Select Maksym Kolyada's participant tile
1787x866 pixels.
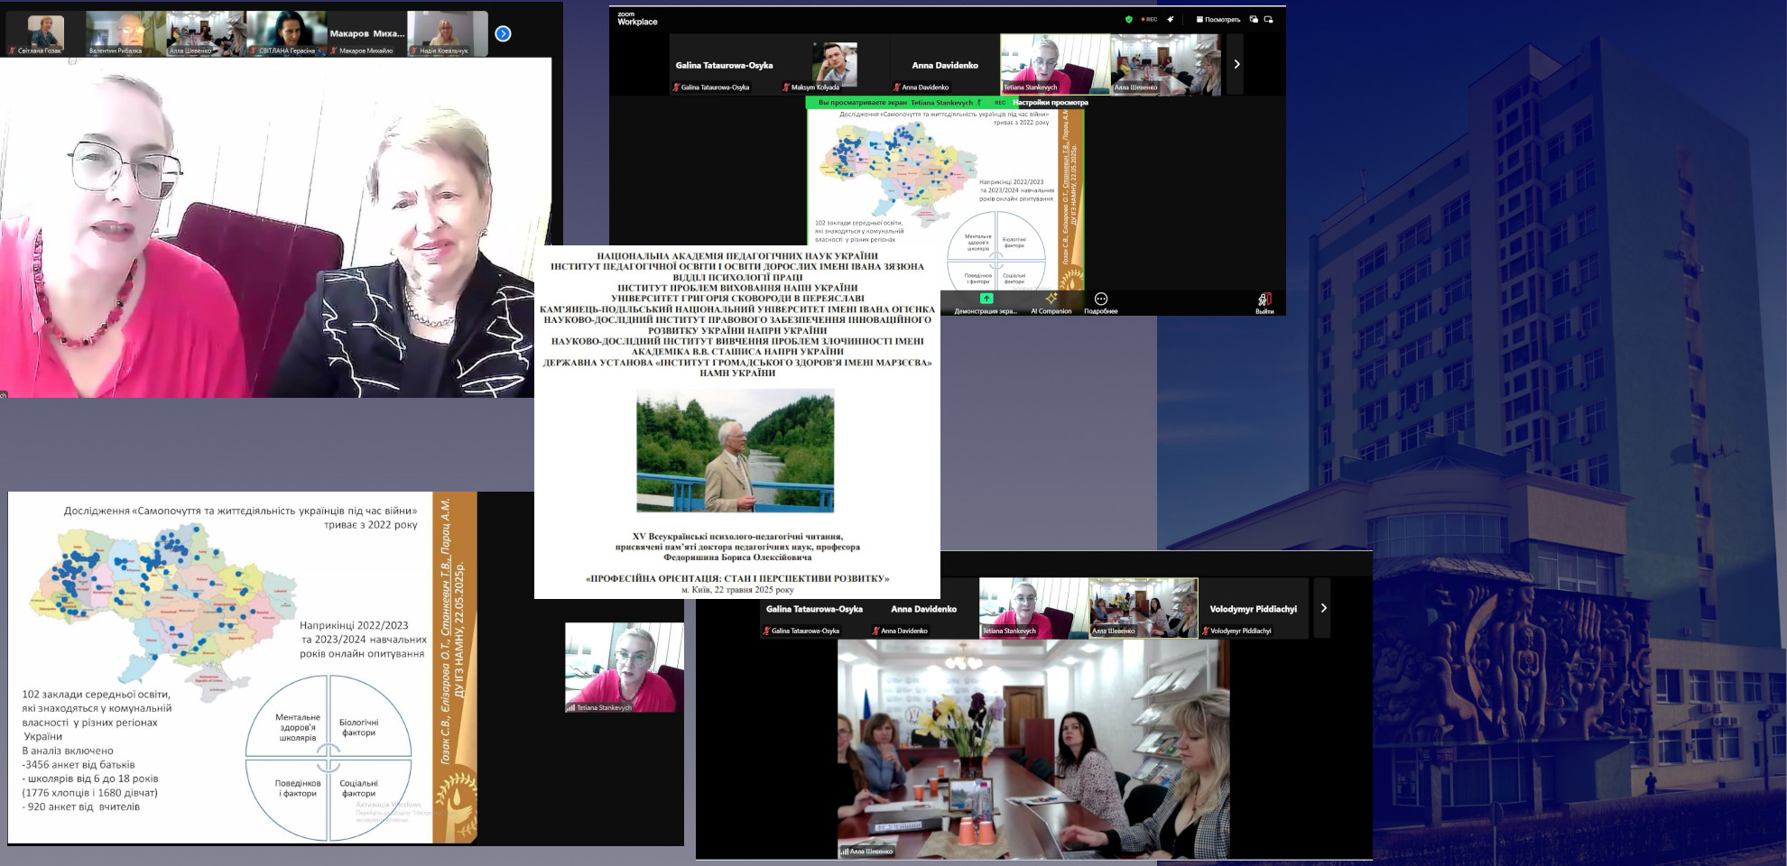834,65
